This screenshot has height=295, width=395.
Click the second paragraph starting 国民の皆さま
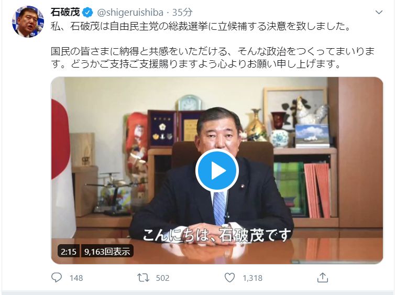[x=212, y=58]
